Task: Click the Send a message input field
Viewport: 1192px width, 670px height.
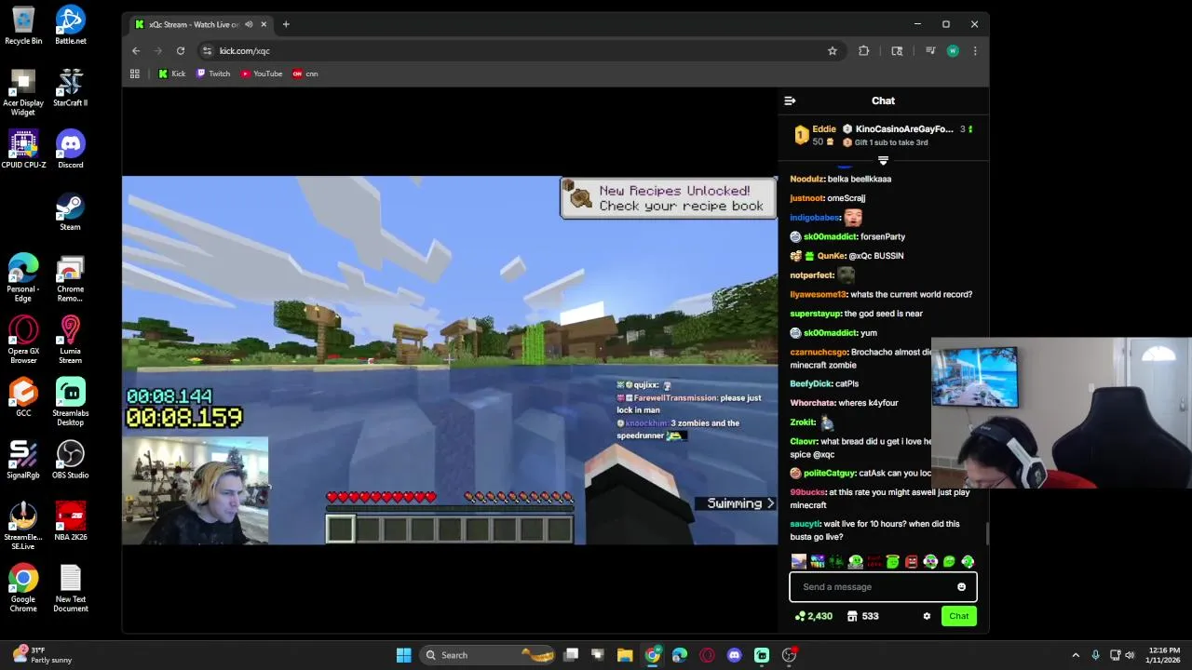Action: (x=883, y=587)
